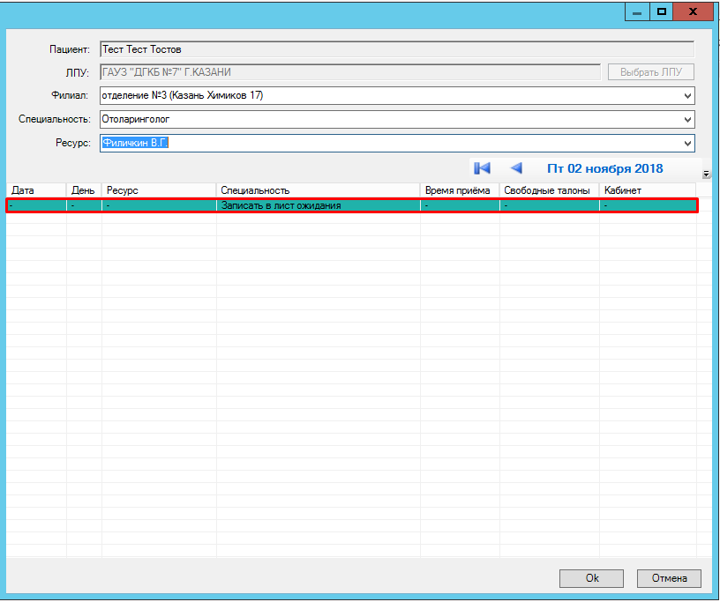Open the Ресурс dropdown list

tap(687, 143)
